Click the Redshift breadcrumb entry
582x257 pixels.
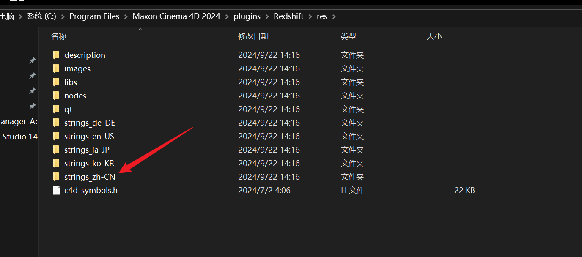point(288,16)
